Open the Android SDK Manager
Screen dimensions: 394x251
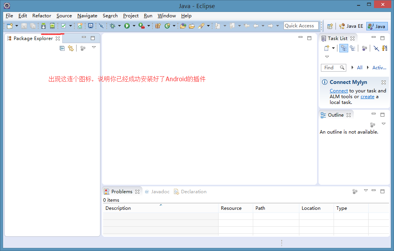coord(43,26)
